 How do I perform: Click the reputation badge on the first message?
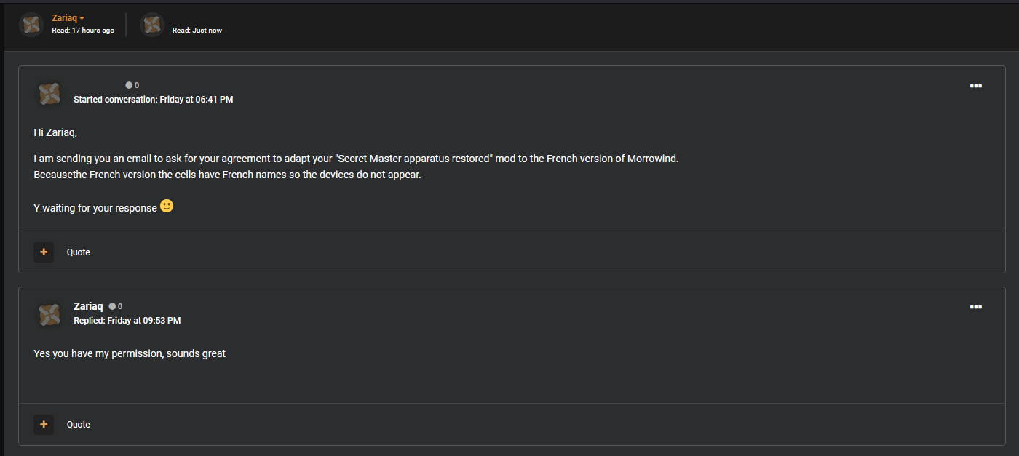pyautogui.click(x=132, y=85)
